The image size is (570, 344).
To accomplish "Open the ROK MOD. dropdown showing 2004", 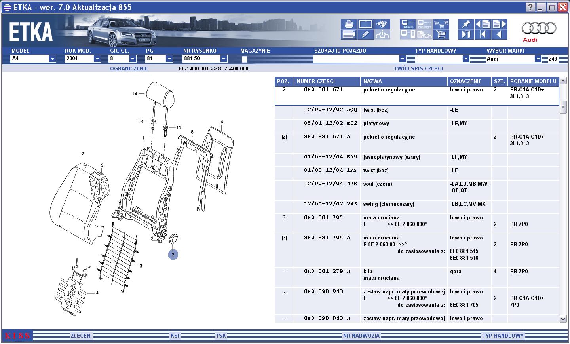I will (x=97, y=59).
